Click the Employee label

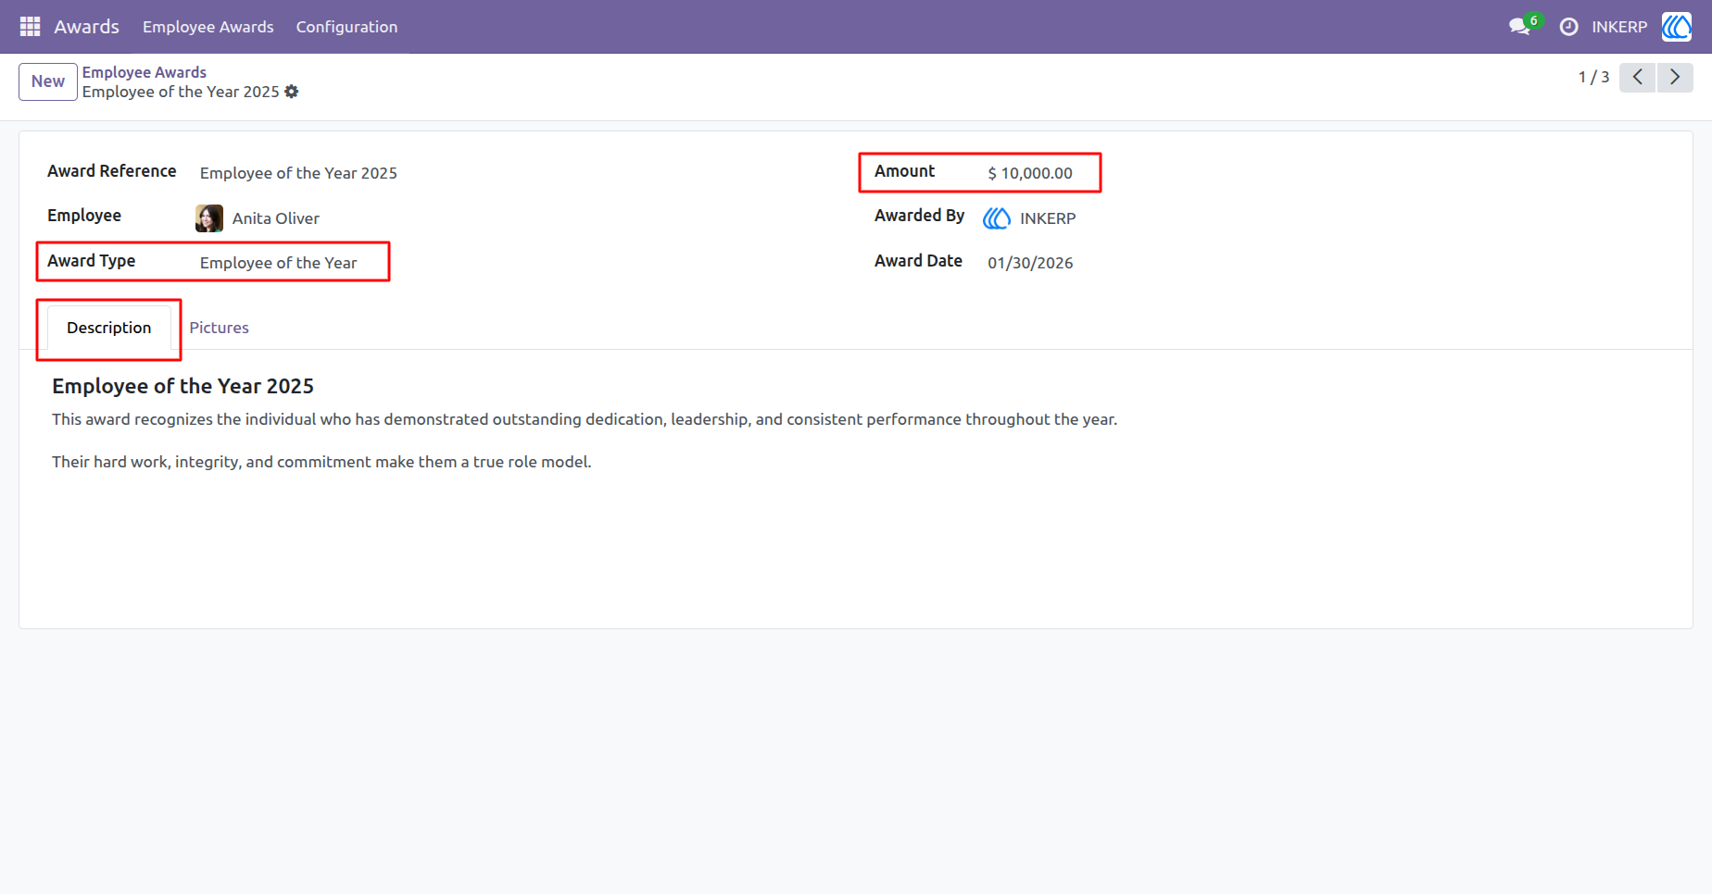pyautogui.click(x=84, y=216)
